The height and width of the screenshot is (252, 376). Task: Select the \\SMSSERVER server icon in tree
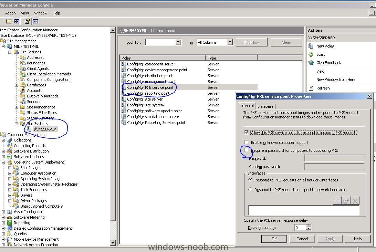(x=29, y=129)
